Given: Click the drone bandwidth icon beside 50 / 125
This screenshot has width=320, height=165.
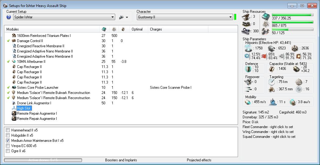Looking at the screenshot, I should pos(266,31).
